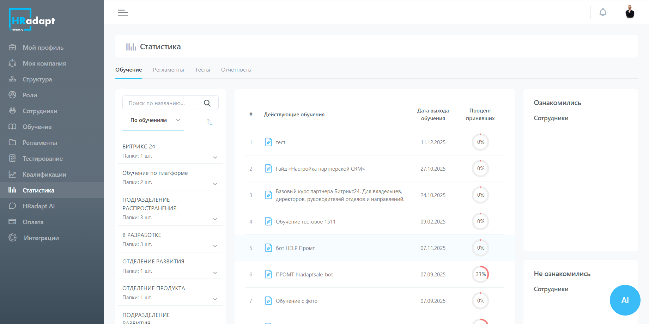Go to Сотрудники in the sidebar

40,111
